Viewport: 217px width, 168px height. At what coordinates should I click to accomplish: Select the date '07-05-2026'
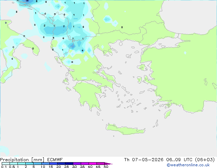point(148,160)
